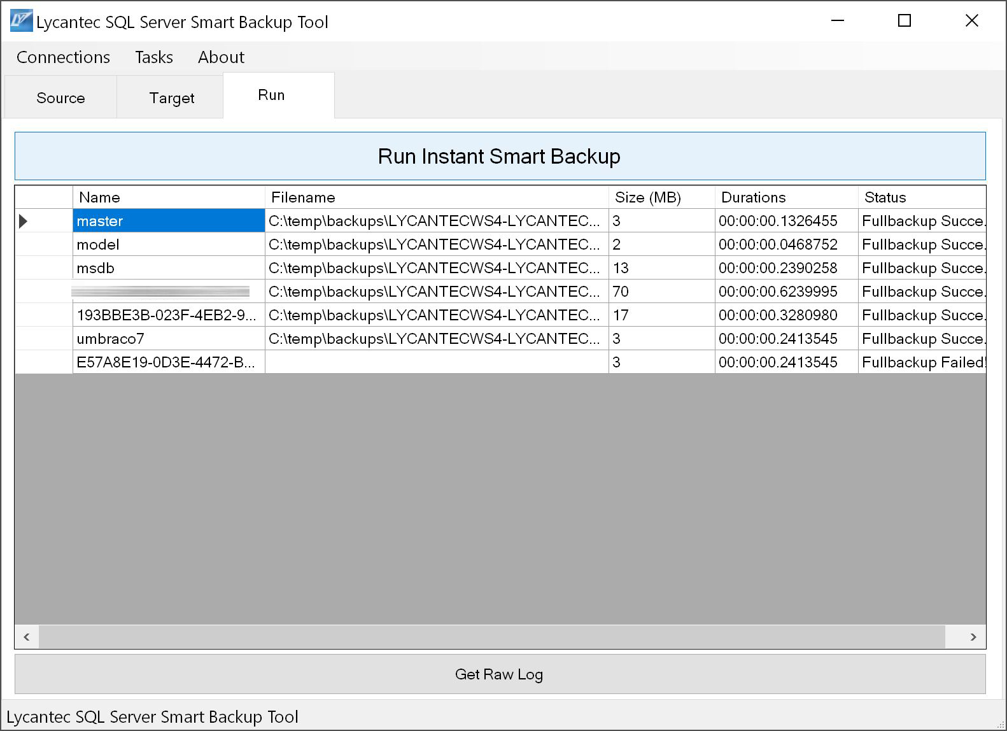Open the About menu
Image resolution: width=1007 pixels, height=731 pixels.
221,57
